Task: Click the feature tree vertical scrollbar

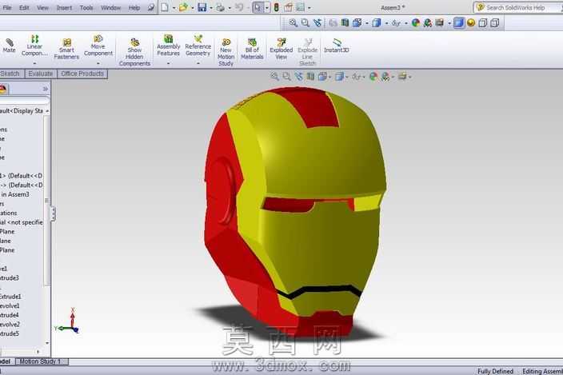Action: (46, 201)
